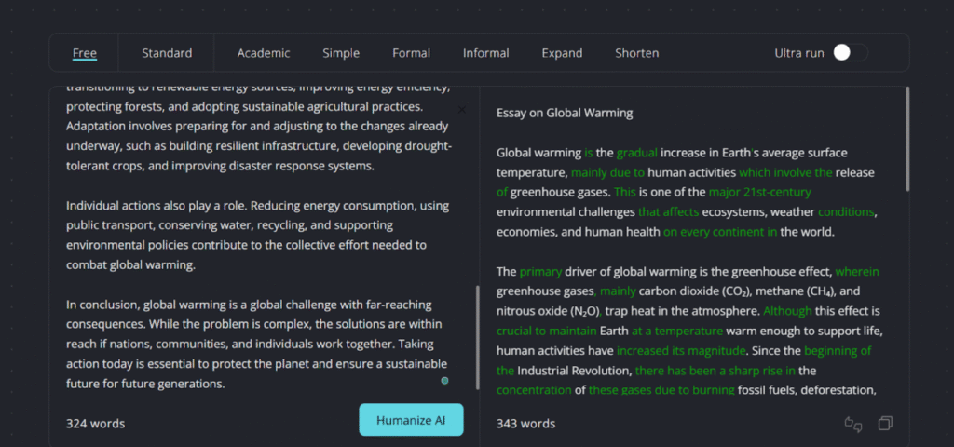This screenshot has width=954, height=447.
Task: Clear input text with the X icon
Action: (x=461, y=110)
